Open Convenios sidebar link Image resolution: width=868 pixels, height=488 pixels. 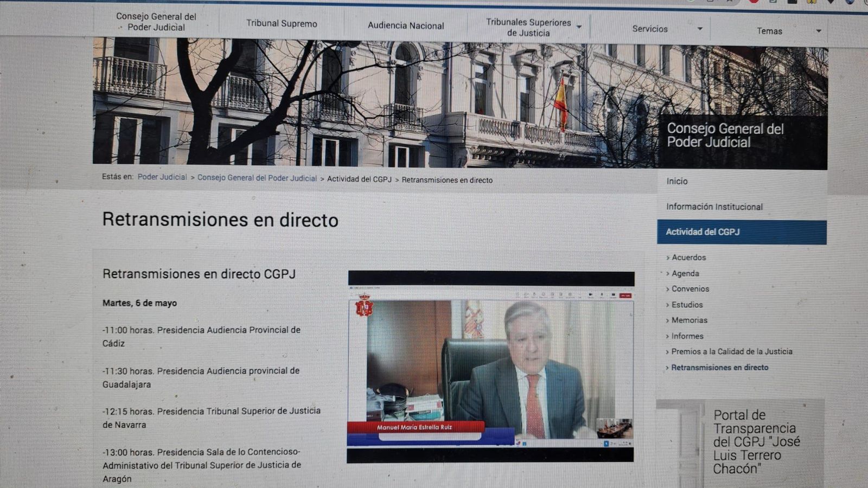tap(690, 289)
